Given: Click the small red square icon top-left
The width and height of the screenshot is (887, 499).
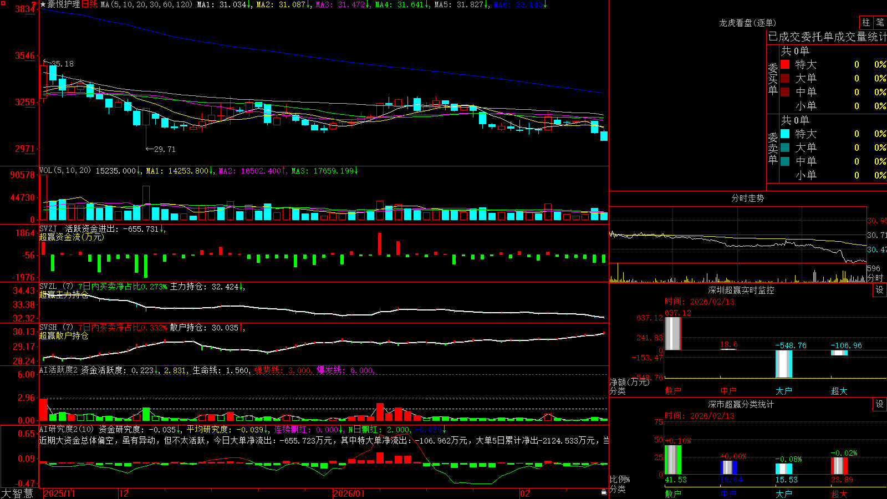Looking at the screenshot, I should coord(3,3).
